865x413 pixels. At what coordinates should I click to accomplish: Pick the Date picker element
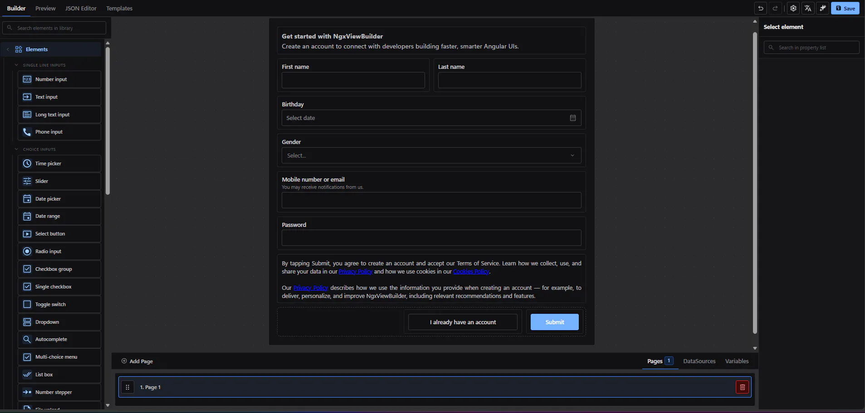click(x=59, y=199)
